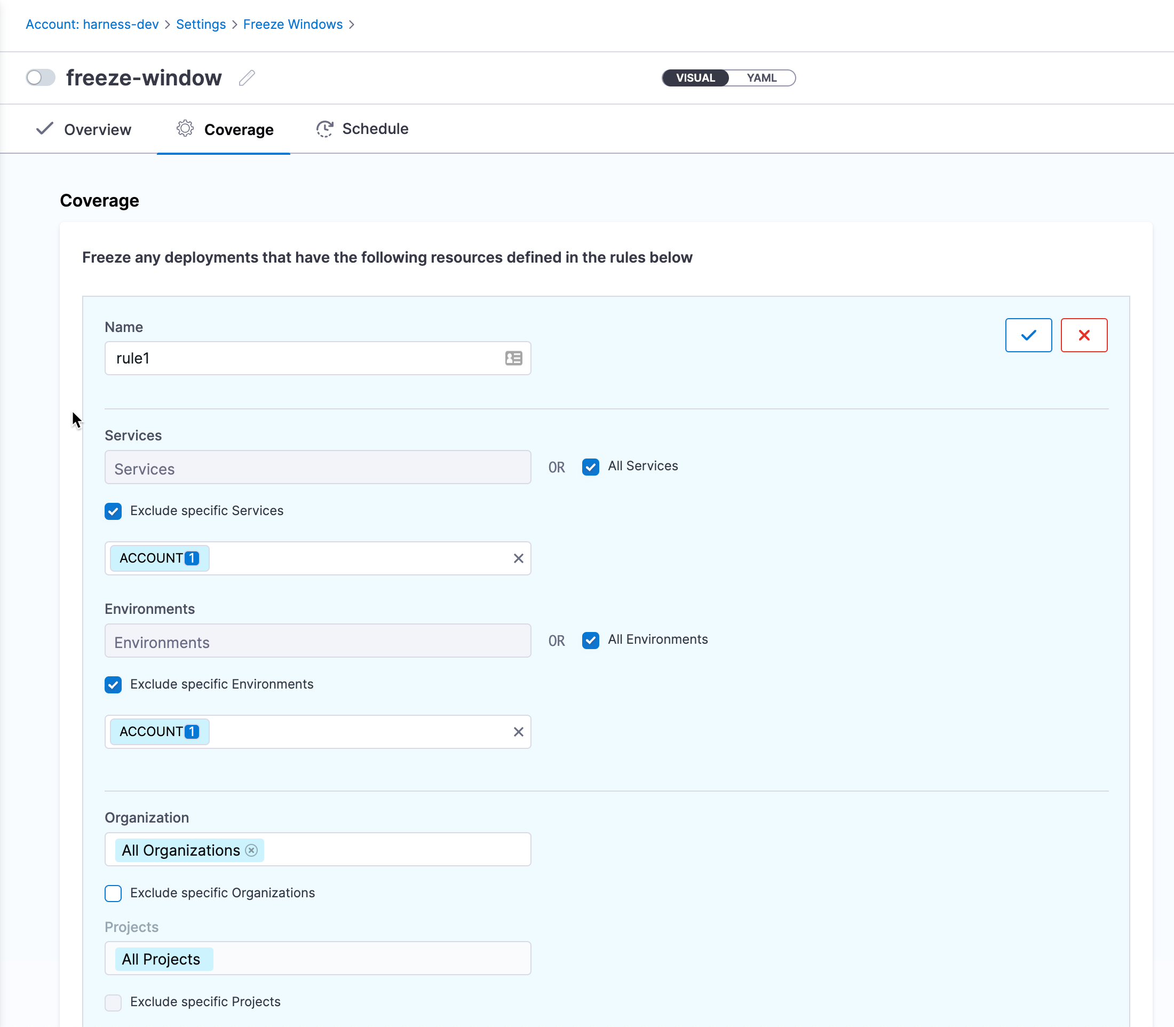Click the pencil edit icon beside freeze-window
The image size is (1174, 1027).
247,78
